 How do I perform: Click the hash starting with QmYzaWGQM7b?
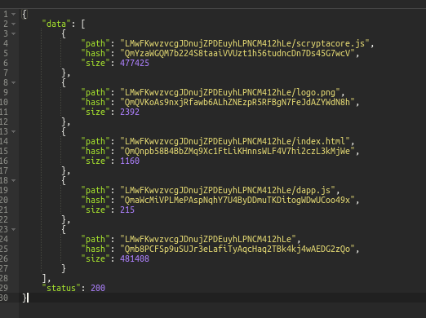click(237, 53)
